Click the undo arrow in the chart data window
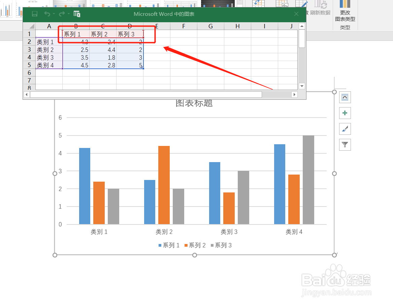 coord(47,14)
